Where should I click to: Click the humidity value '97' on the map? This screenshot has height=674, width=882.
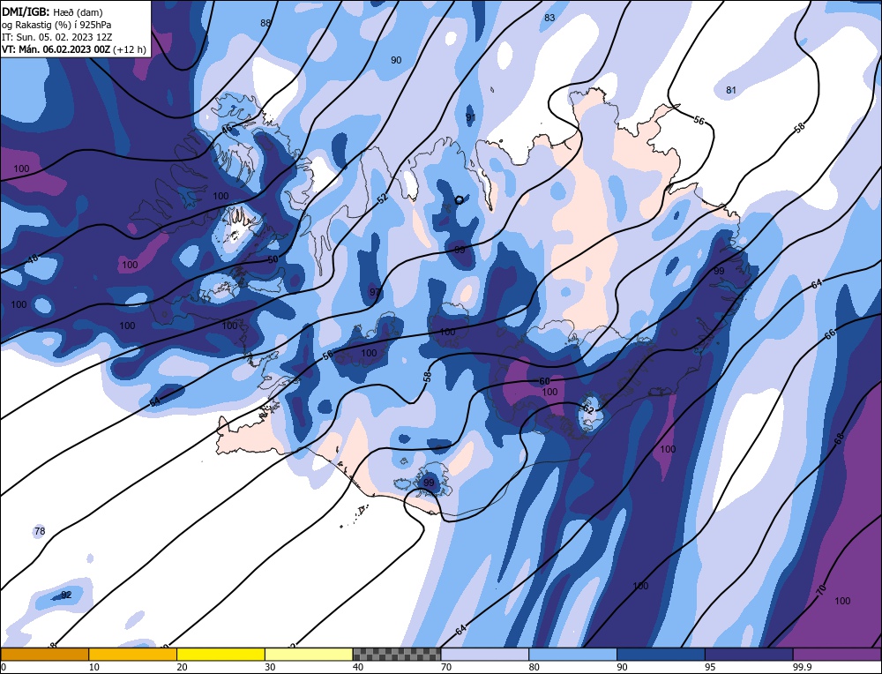pos(375,292)
